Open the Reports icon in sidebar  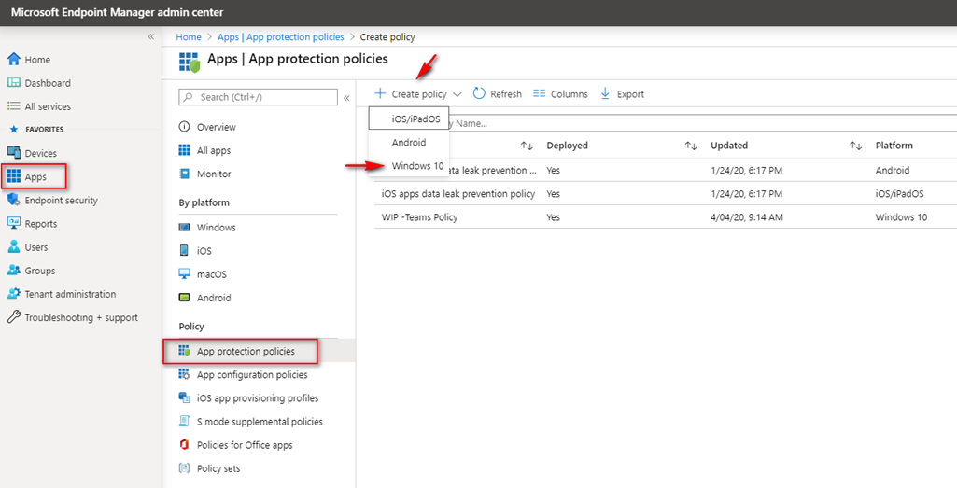[x=13, y=223]
